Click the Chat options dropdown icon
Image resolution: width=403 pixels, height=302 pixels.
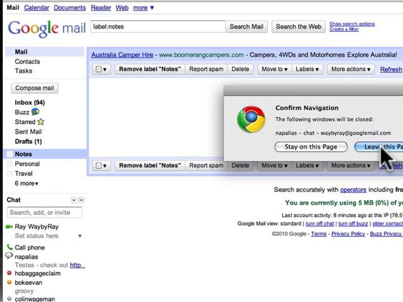click(73, 200)
